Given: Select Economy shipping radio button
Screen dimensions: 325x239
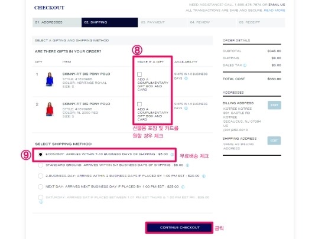Looking at the screenshot, I should [40, 154].
